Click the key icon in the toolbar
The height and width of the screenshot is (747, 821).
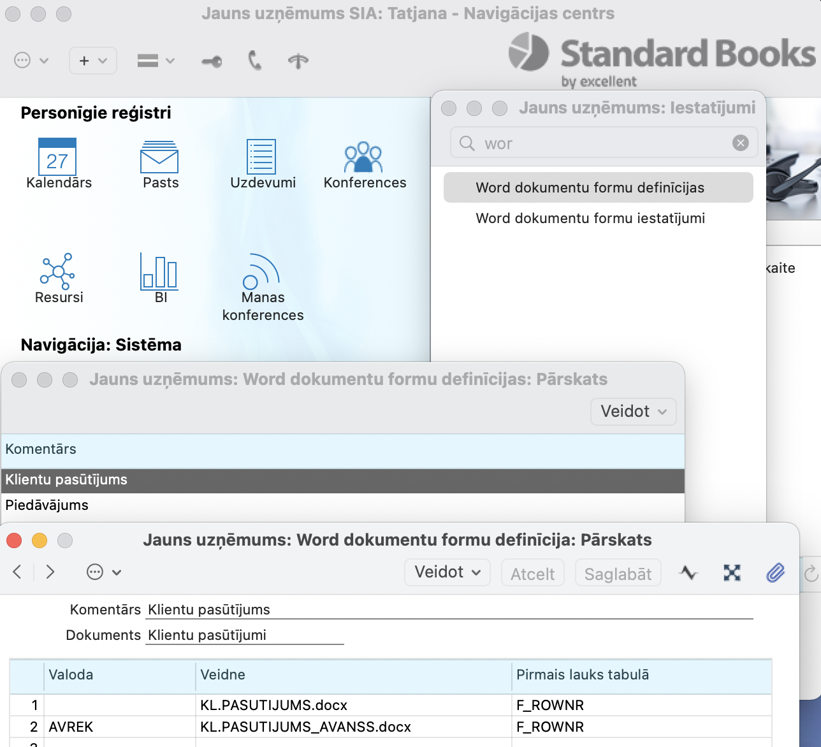[212, 61]
